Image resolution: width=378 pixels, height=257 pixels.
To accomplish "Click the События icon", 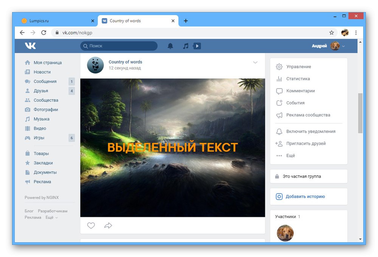I will click(279, 103).
